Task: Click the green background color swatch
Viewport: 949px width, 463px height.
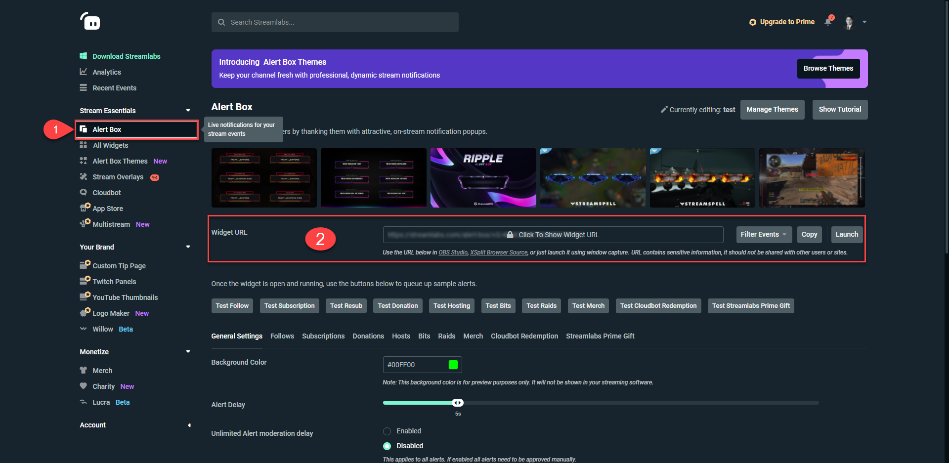Action: point(453,365)
